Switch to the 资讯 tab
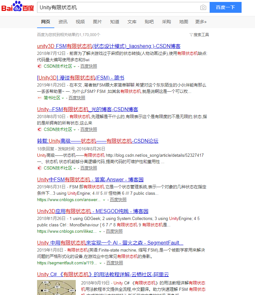 click(x=63, y=22)
